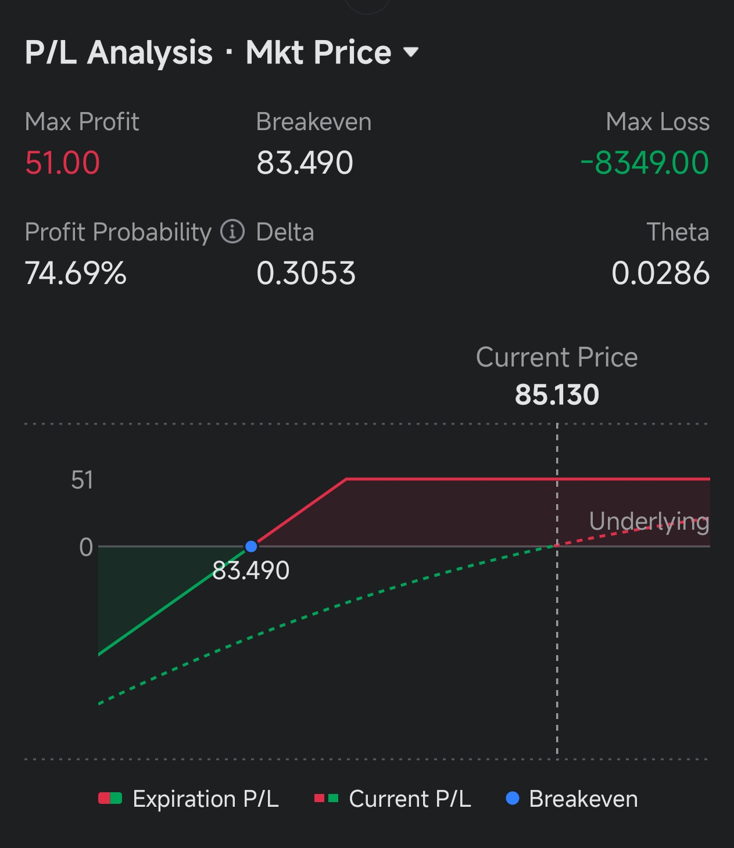Toggle the Breakeven legend label
The image size is (734, 848).
click(x=583, y=799)
